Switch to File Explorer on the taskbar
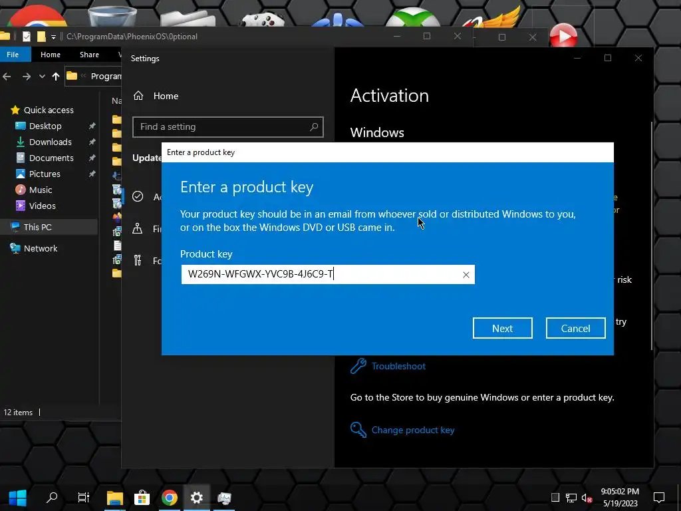 coord(115,498)
